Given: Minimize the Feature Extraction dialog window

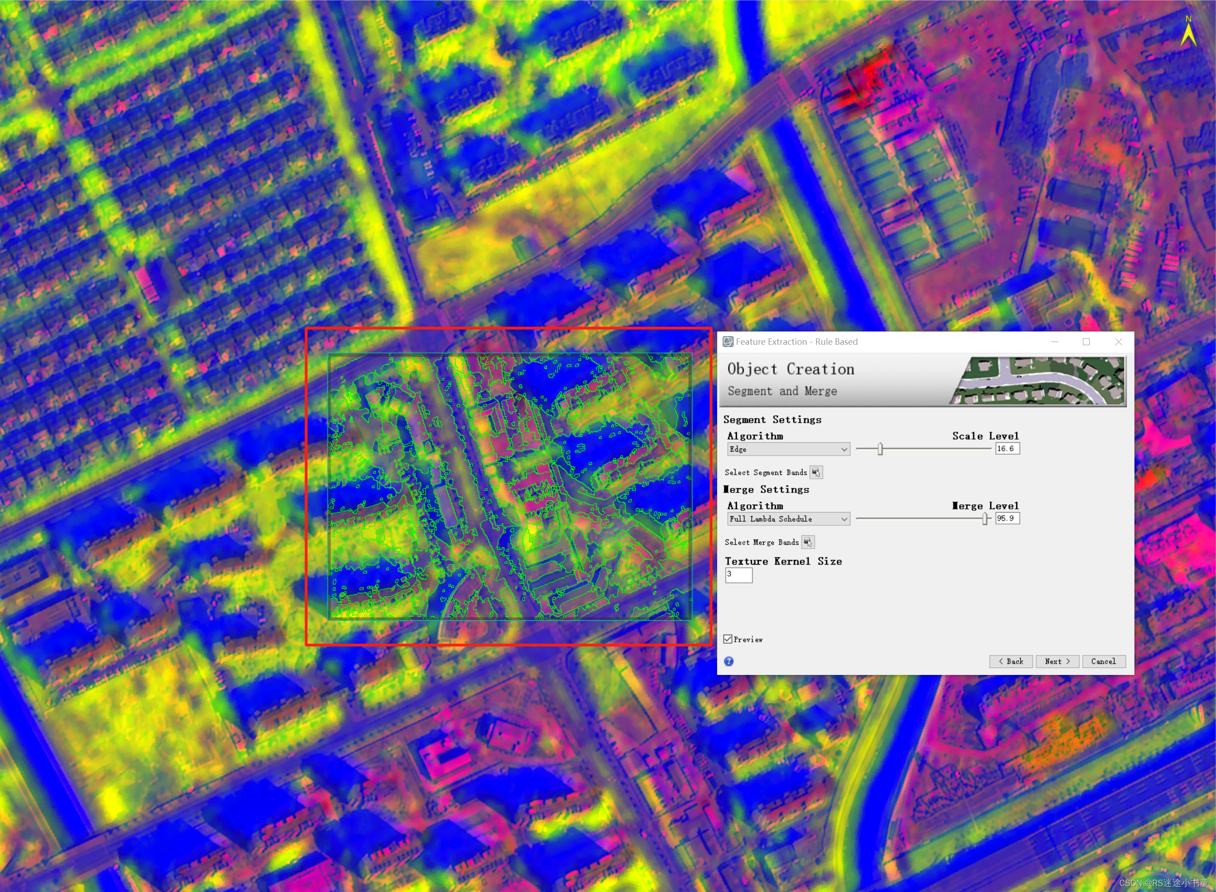Looking at the screenshot, I should (1055, 342).
